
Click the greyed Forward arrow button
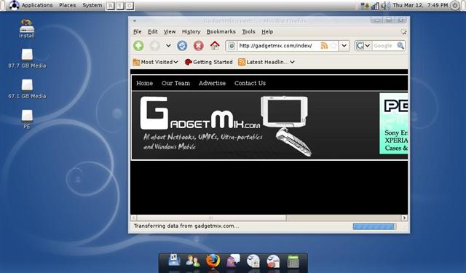(154, 46)
